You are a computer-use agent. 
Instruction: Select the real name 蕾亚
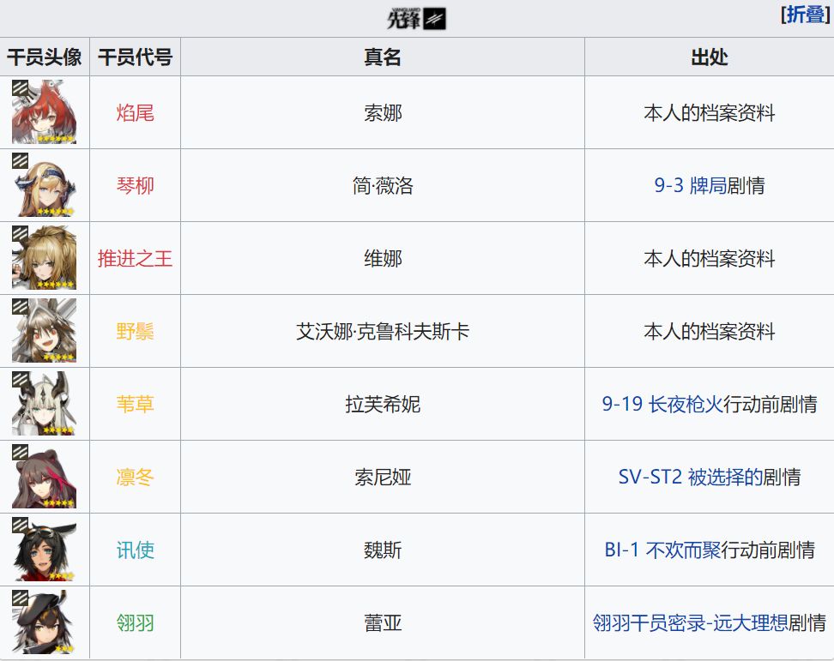[x=383, y=622]
